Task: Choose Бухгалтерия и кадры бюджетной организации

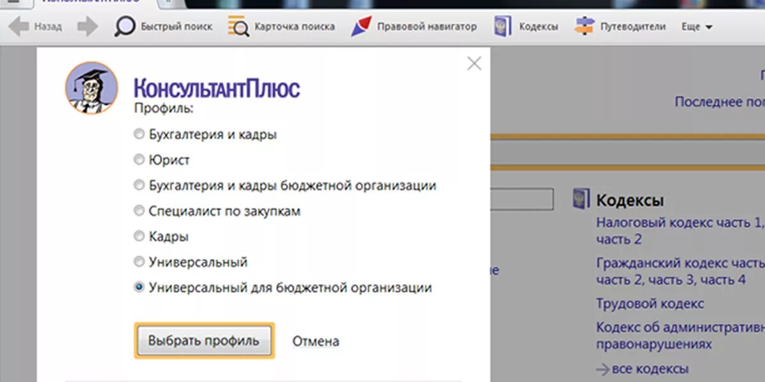Action: pyautogui.click(x=139, y=185)
